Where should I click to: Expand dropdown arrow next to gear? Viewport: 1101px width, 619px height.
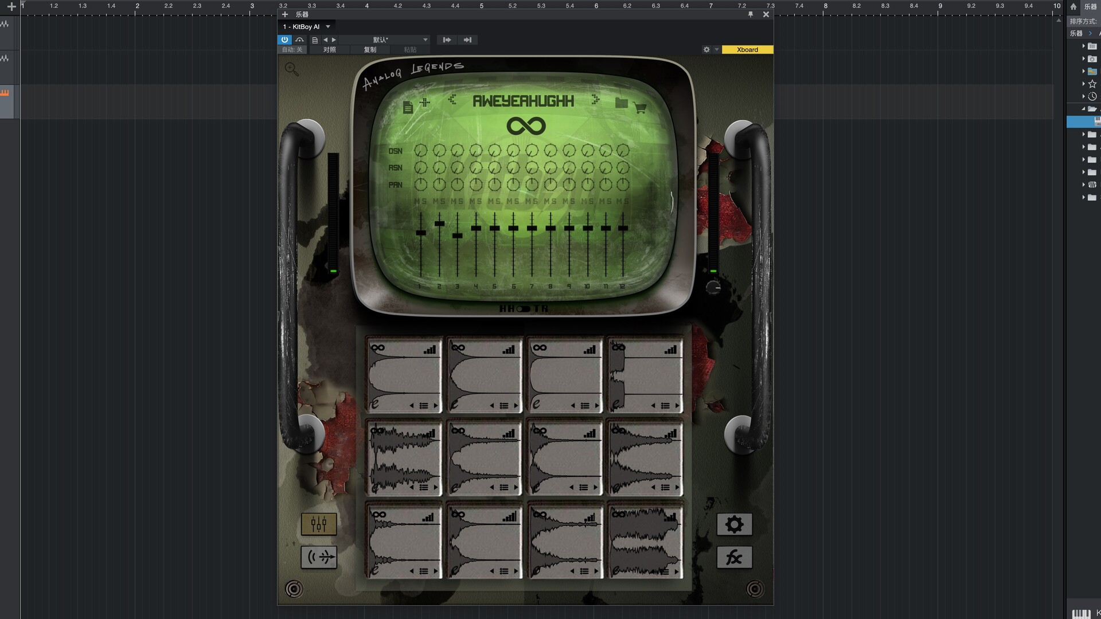tap(716, 50)
